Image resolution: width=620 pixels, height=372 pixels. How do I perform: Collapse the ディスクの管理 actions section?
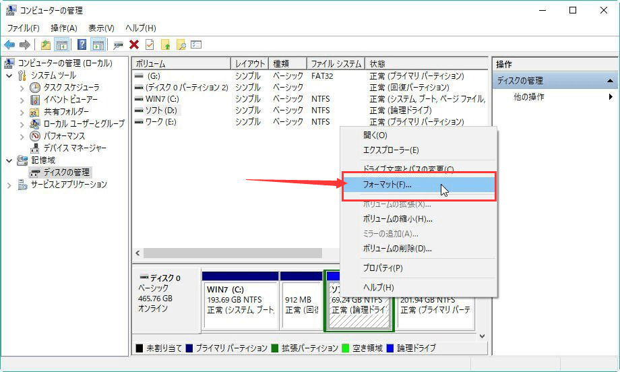(x=610, y=81)
